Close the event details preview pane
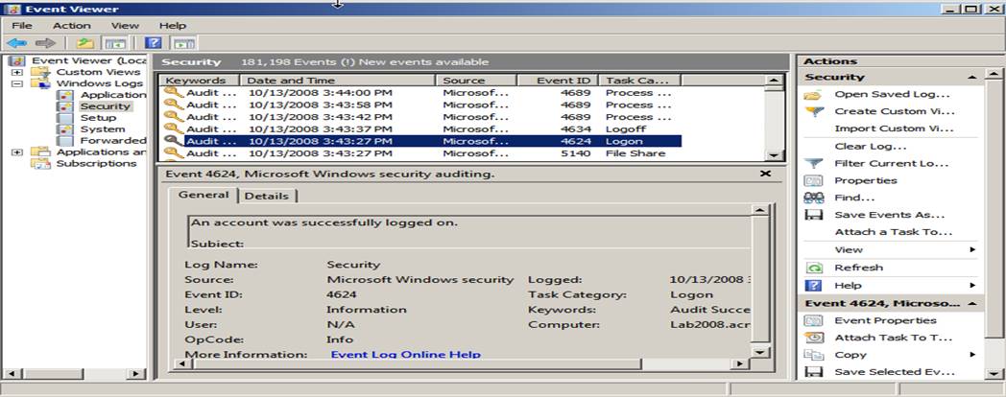The width and height of the screenshot is (1006, 397). pos(765,174)
